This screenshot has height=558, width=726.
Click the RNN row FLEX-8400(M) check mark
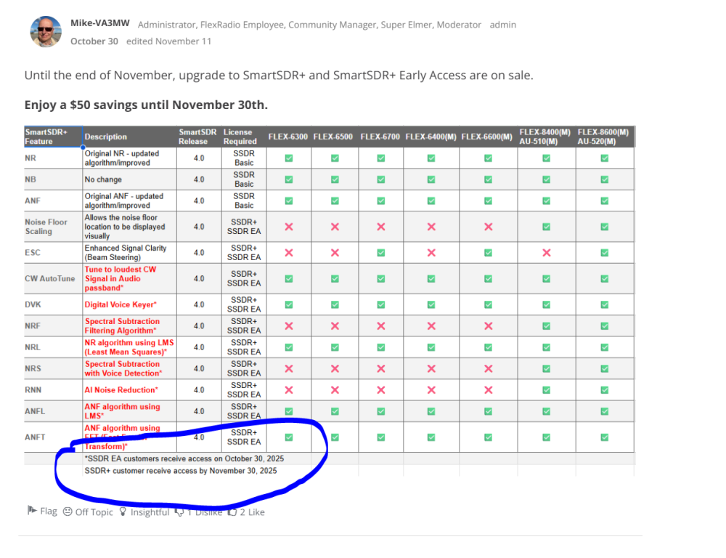[547, 389]
